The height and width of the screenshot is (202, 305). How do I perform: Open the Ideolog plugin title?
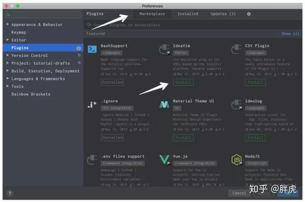pyautogui.click(x=254, y=101)
